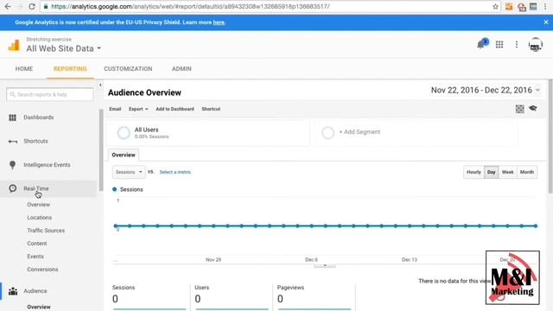This screenshot has height=311, width=553.
Task: Collapse the Real-Time section
Action: click(x=36, y=188)
